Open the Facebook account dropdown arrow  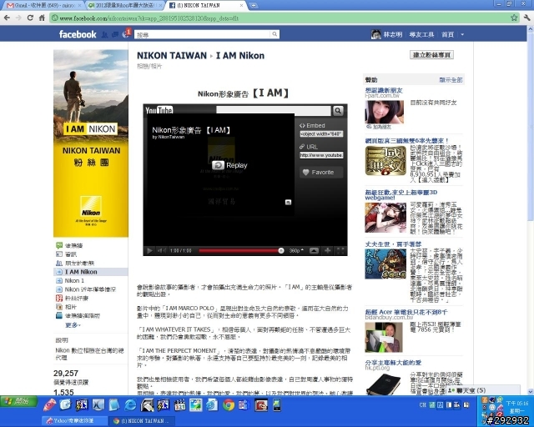tap(462, 34)
